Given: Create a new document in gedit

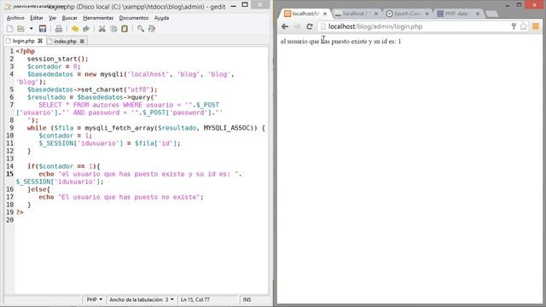Looking at the screenshot, I should [9, 29].
